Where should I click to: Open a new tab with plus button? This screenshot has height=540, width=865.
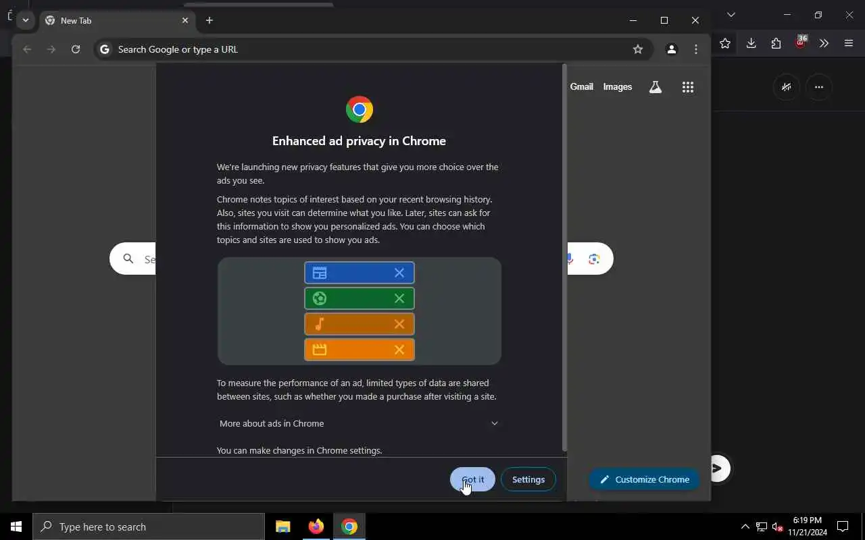click(209, 20)
